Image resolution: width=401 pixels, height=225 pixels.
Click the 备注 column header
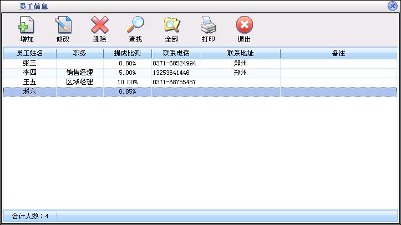(x=338, y=54)
